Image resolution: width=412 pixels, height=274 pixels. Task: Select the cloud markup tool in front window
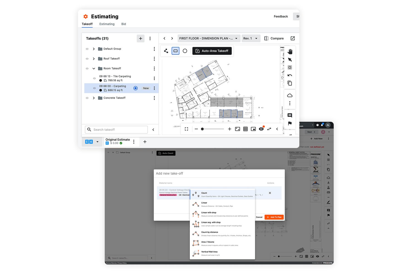pos(290,95)
